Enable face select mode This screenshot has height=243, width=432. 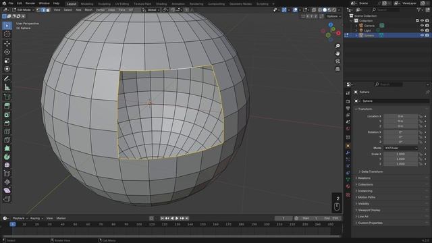click(48, 10)
